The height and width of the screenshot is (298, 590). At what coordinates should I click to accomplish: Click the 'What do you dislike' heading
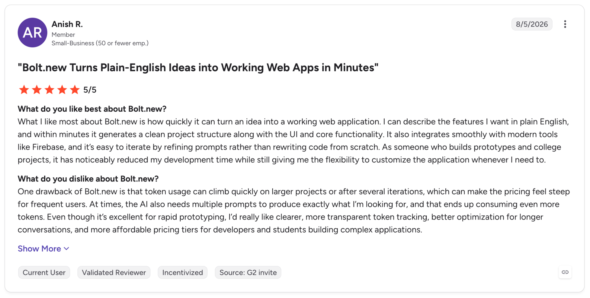tap(88, 179)
